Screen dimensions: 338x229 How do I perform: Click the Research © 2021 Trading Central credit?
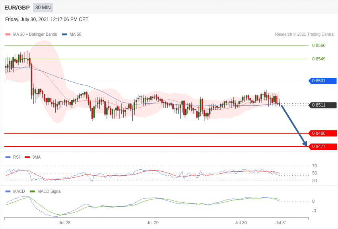coord(305,34)
